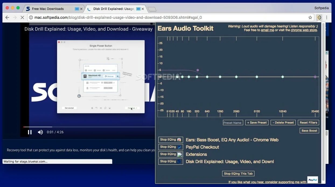Select the purple 20480 Hz high-shelf dot

tap(315, 77)
